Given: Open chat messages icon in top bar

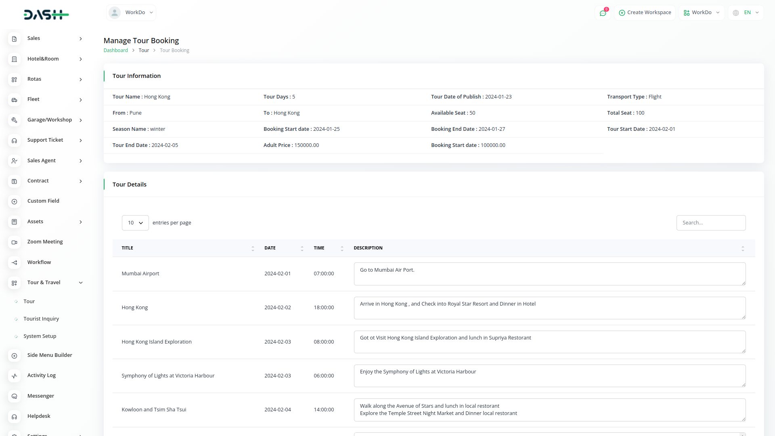Looking at the screenshot, I should click(603, 13).
